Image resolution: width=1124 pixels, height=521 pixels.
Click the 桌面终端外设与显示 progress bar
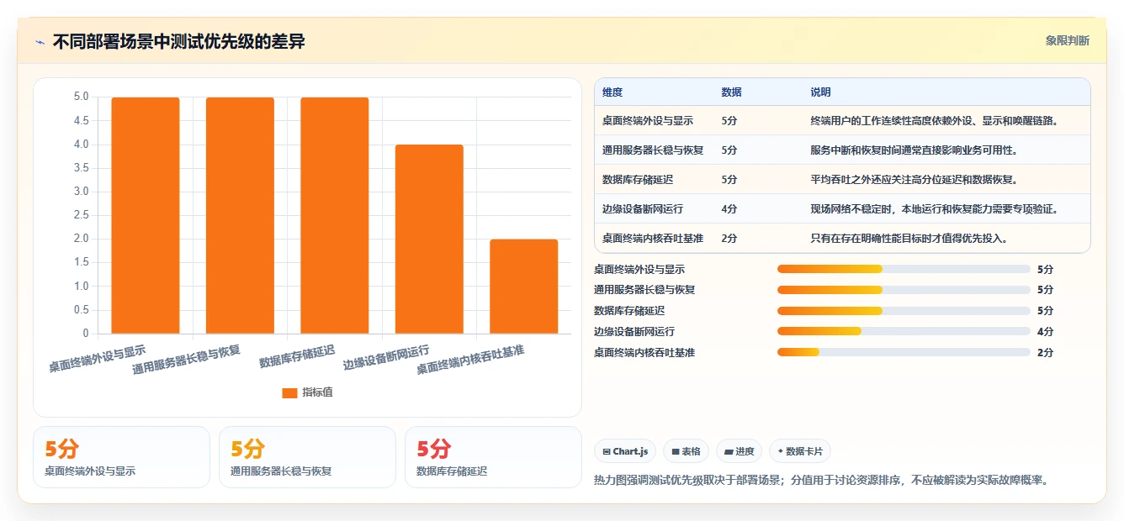pyautogui.click(x=904, y=269)
